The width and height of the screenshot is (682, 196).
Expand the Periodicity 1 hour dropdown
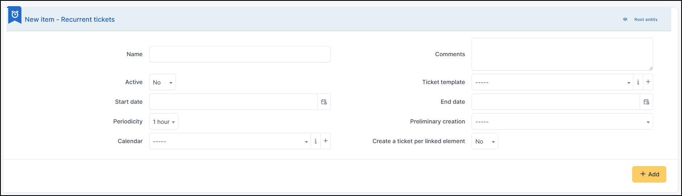pos(163,122)
